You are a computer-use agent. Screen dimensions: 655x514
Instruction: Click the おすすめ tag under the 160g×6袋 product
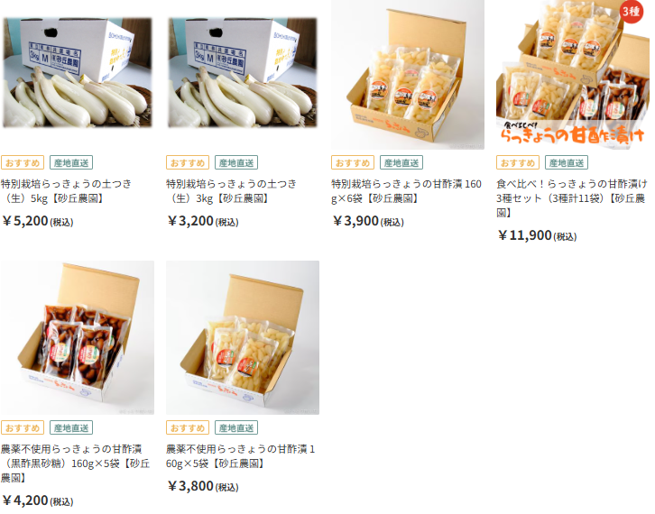click(353, 162)
